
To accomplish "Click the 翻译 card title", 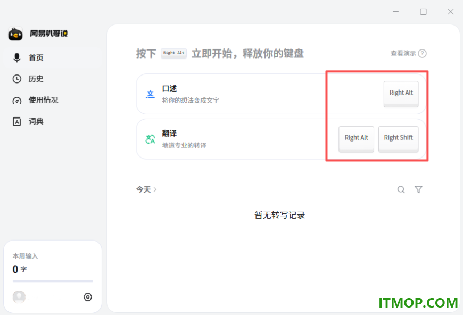I will pos(169,134).
